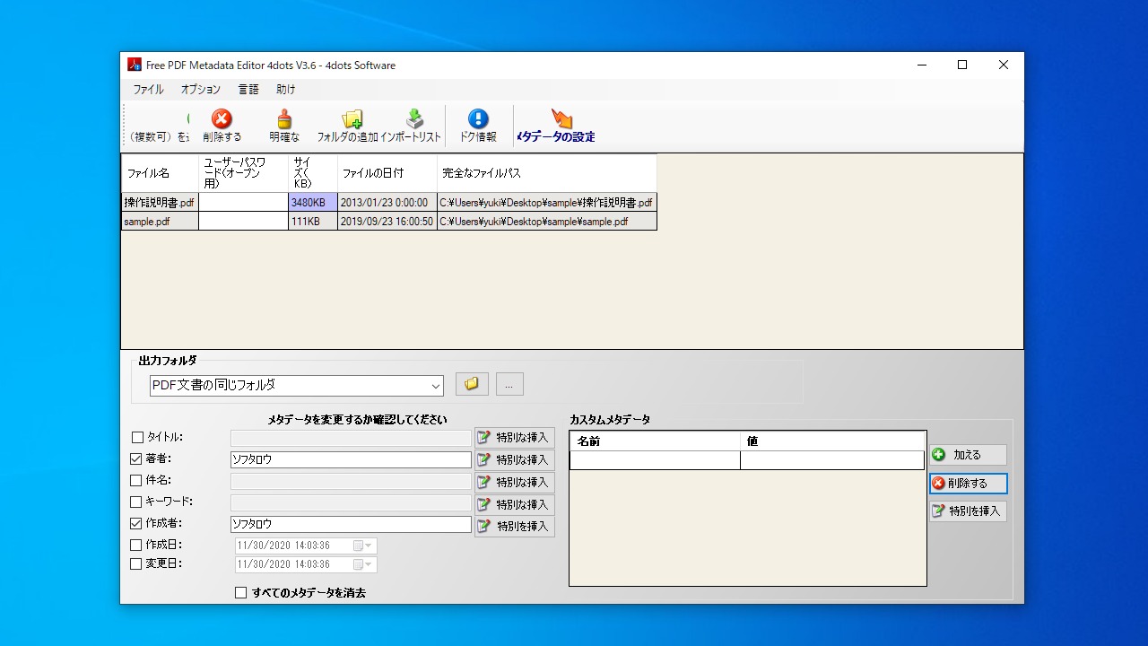Click the custom metadata 名前 cell
Image resolution: width=1148 pixels, height=646 pixels.
click(656, 460)
